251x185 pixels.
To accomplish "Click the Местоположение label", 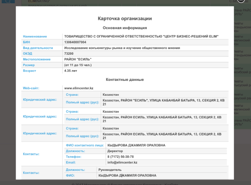I will [37, 59].
